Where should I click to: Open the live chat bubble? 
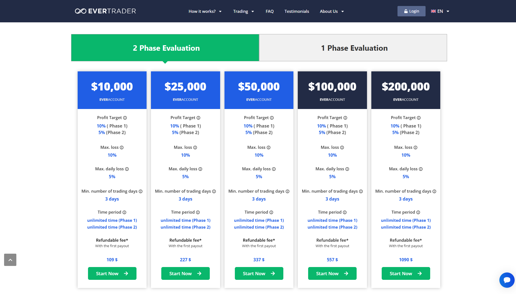[507, 280]
